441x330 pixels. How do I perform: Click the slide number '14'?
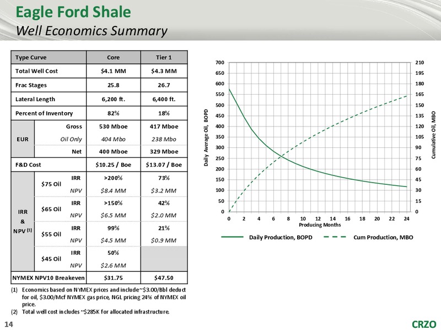tap(9, 324)
